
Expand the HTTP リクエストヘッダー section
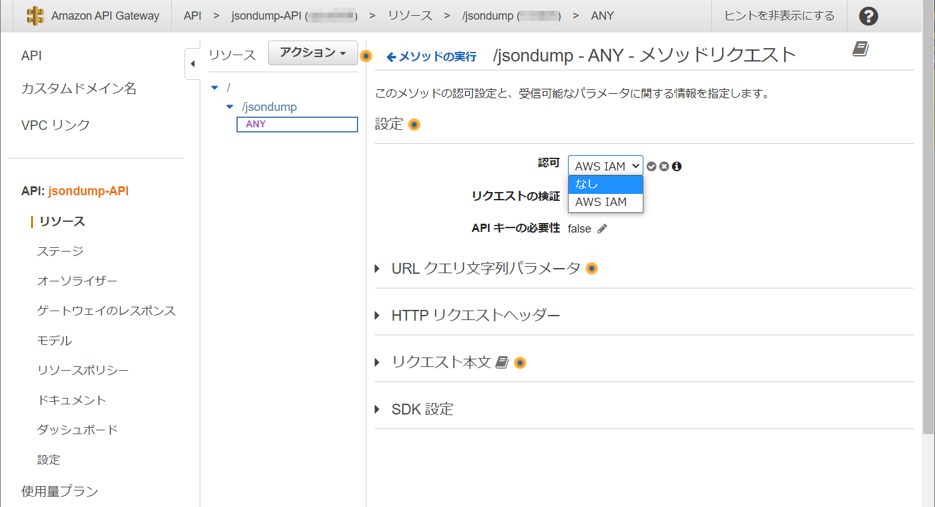coord(475,316)
